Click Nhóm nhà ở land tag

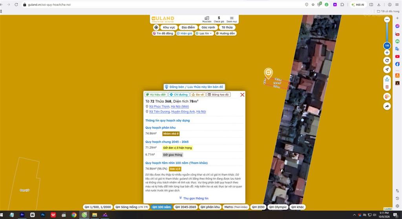pos(171,133)
